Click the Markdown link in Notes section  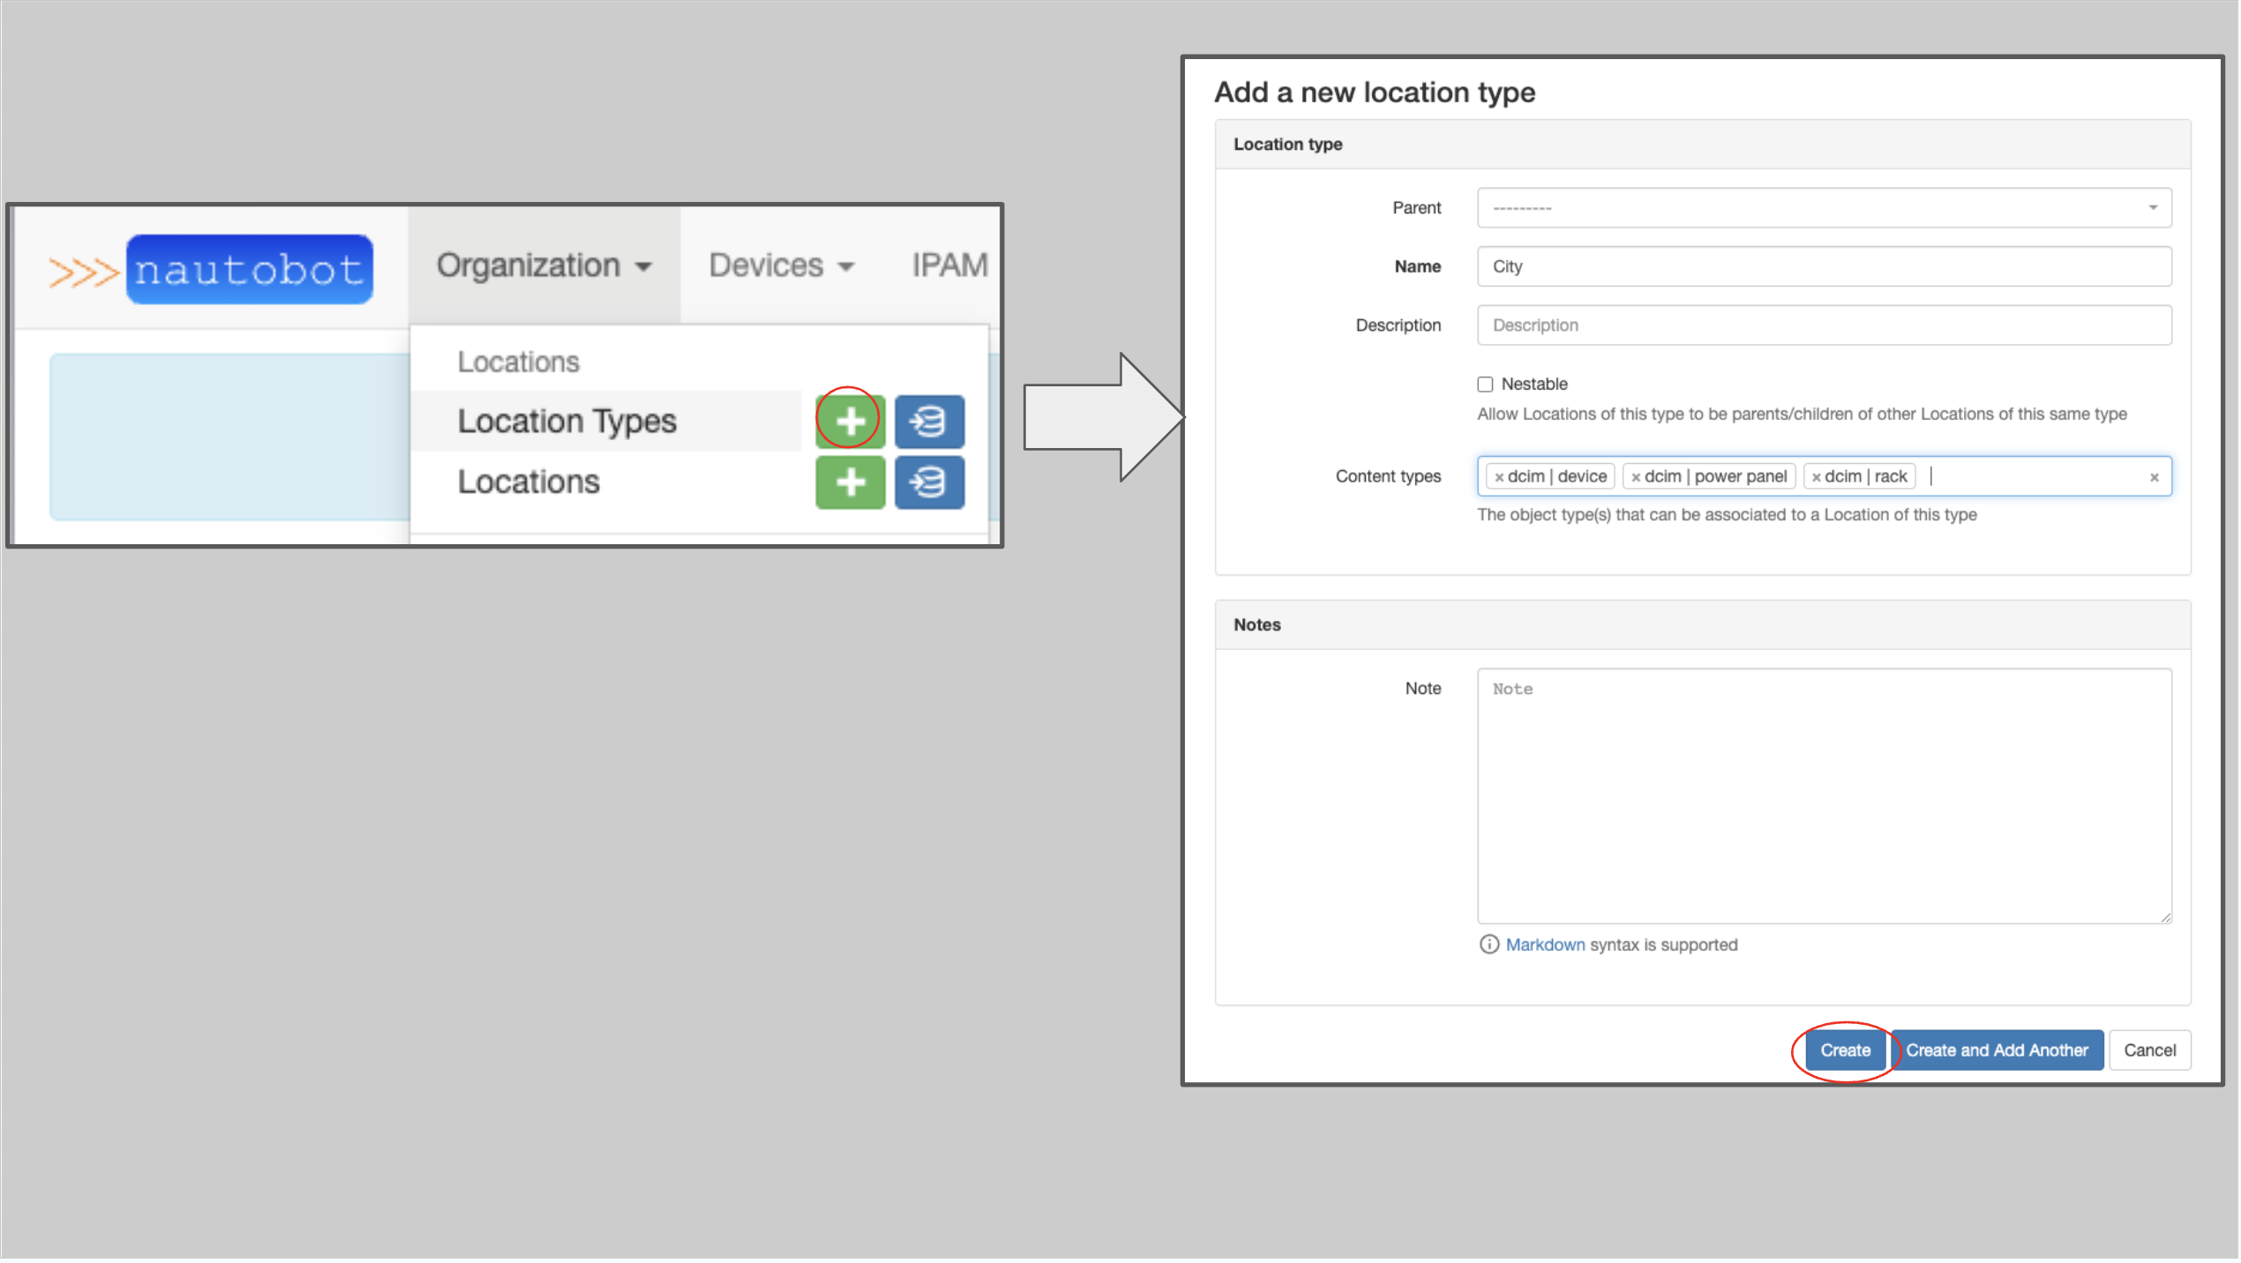(x=1544, y=943)
